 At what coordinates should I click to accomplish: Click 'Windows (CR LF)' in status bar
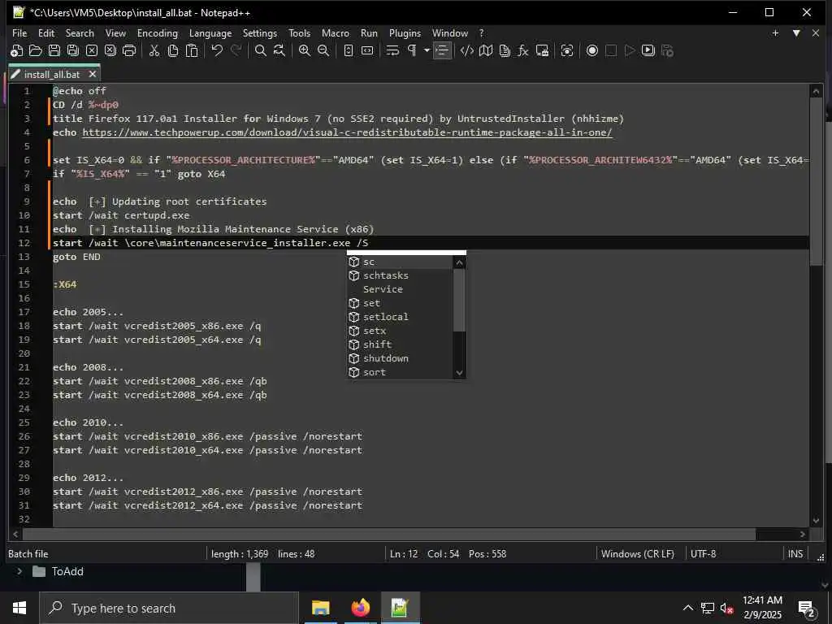coord(637,554)
